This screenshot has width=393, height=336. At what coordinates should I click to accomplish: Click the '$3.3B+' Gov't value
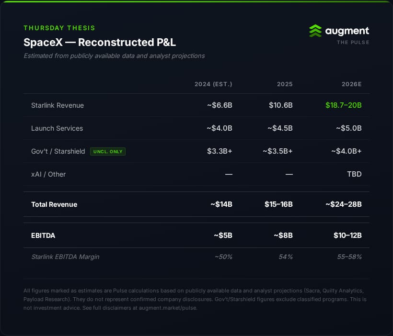[x=220, y=151]
